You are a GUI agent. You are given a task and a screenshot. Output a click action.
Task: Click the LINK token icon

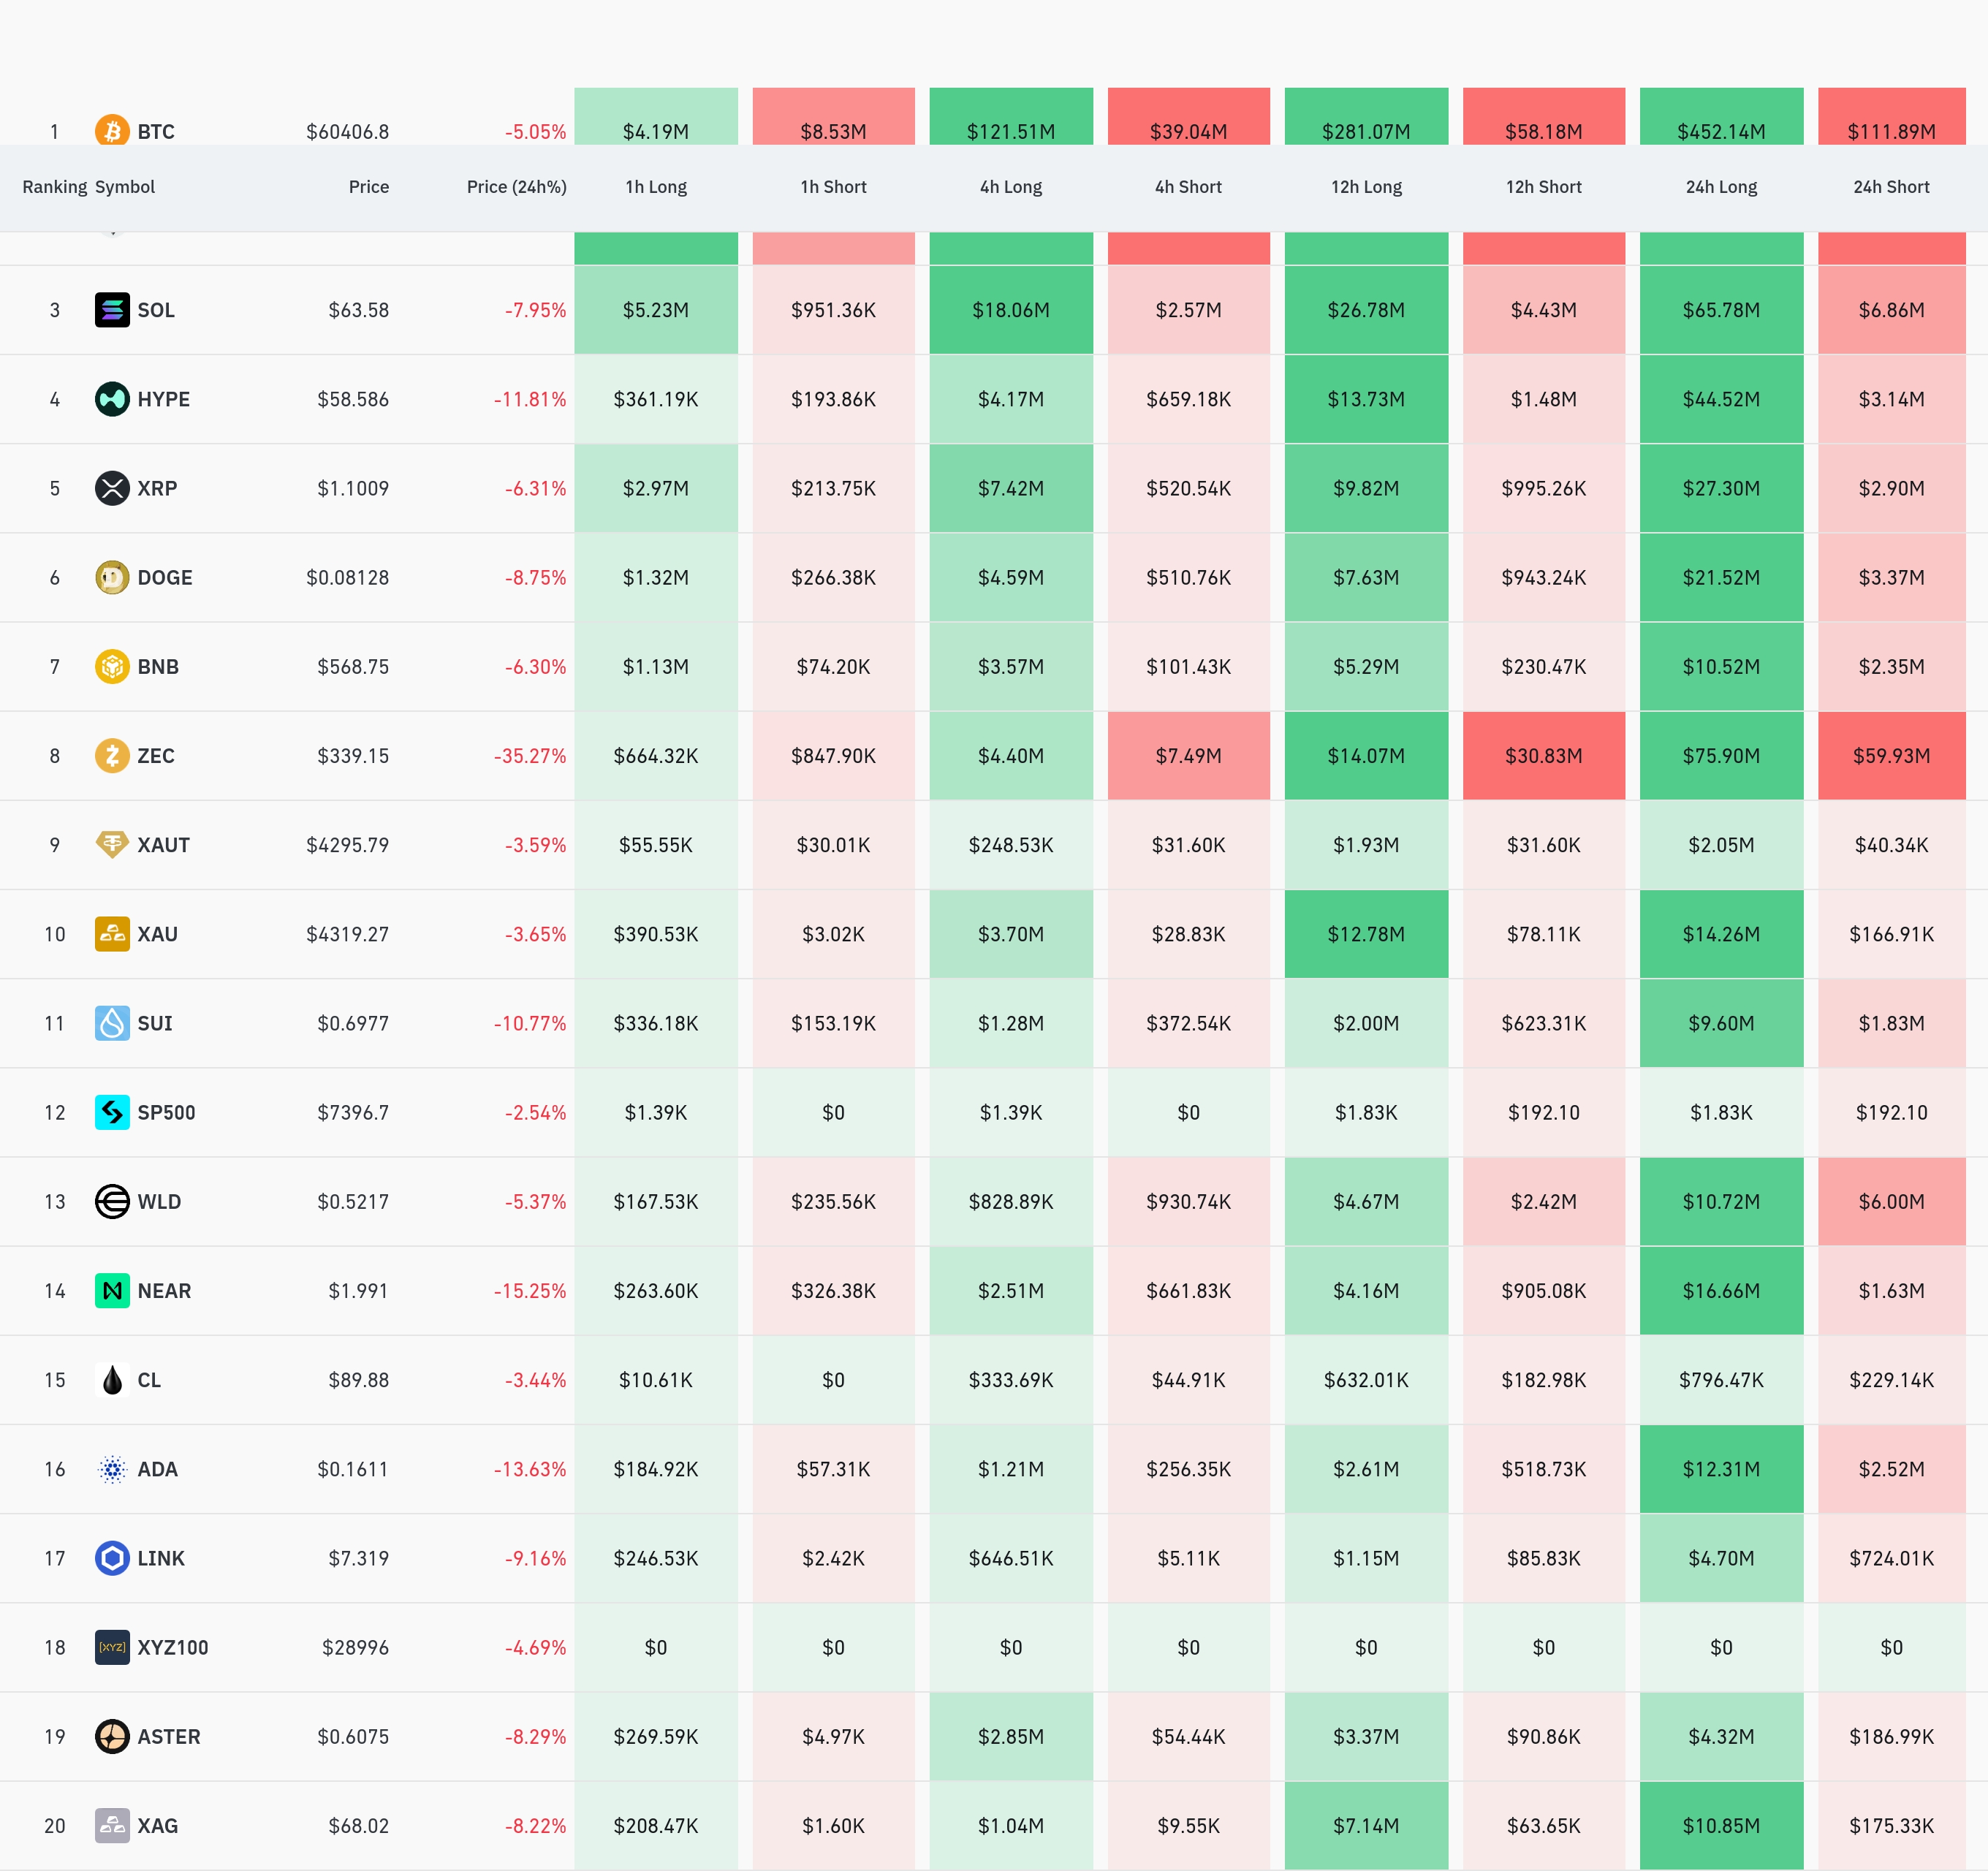[112, 1558]
